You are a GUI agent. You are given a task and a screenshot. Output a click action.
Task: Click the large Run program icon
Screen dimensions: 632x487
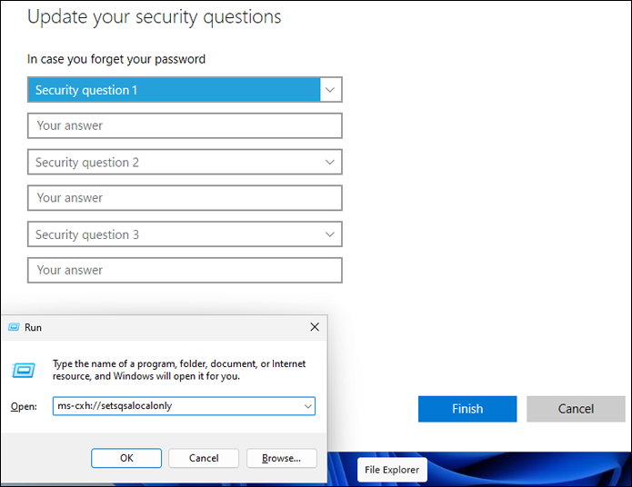(23, 370)
